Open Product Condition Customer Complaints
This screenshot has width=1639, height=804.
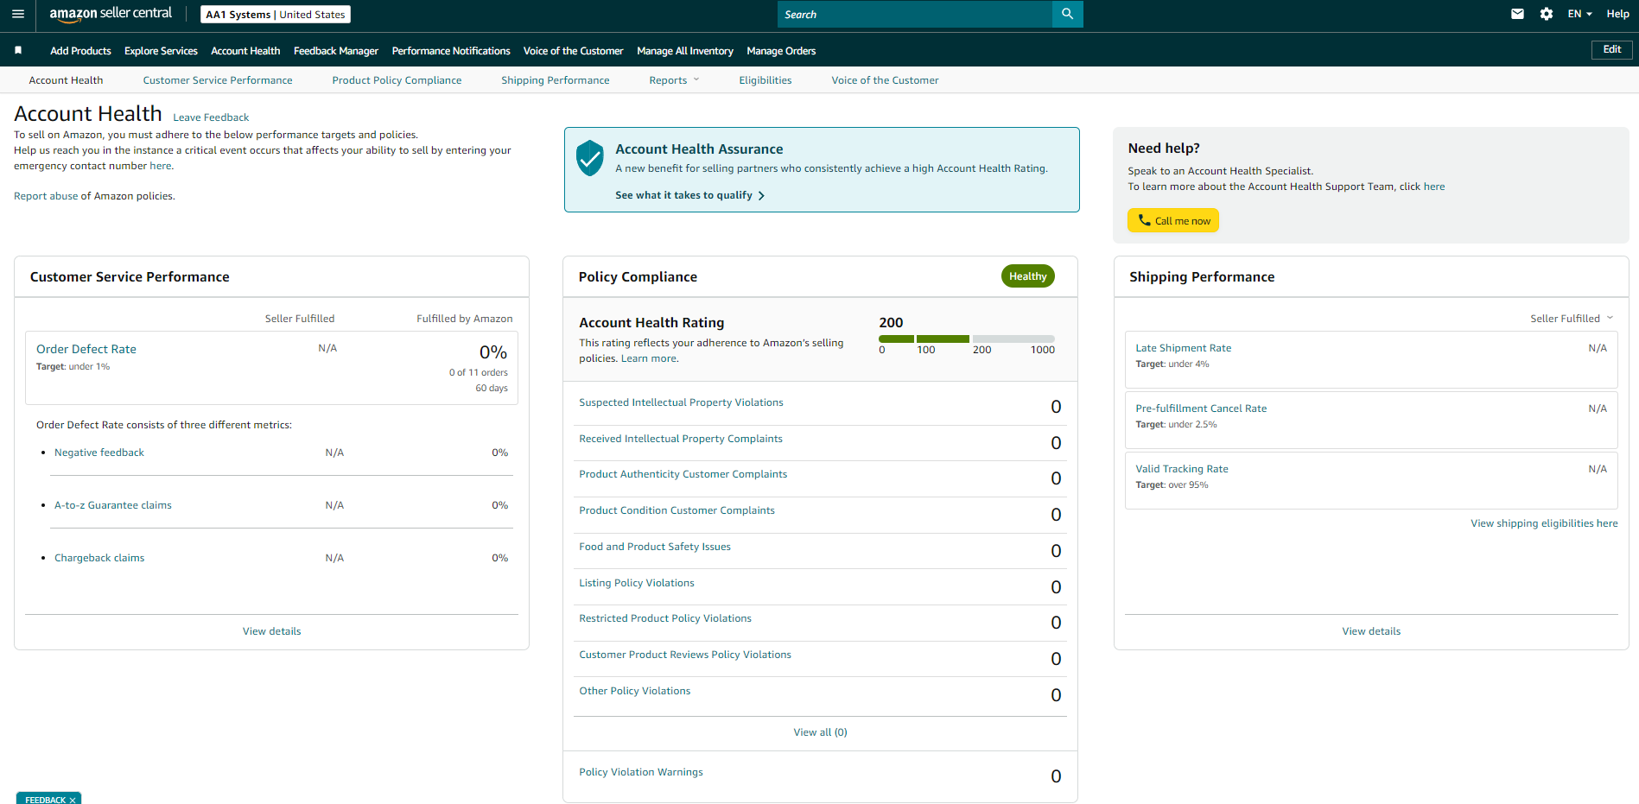point(677,510)
